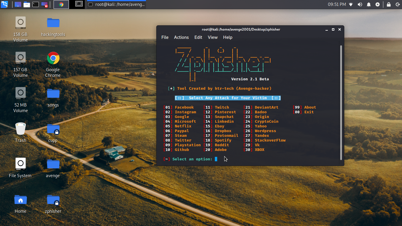This screenshot has width=402, height=226.
Task: Click the 'XBOX' option text
Action: click(260, 150)
